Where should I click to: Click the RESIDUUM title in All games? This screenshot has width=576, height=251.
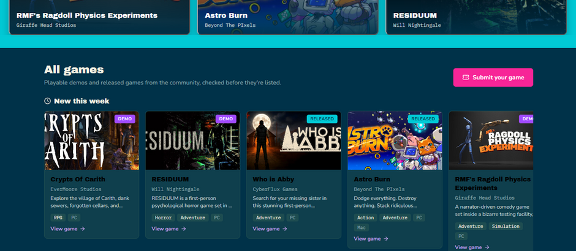[x=170, y=180]
